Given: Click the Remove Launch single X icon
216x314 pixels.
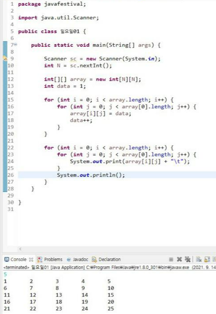Looking at the screenshot, I should [179, 259].
